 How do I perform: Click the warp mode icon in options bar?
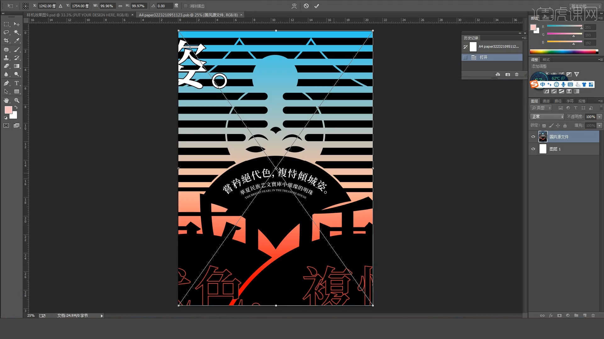(x=294, y=6)
